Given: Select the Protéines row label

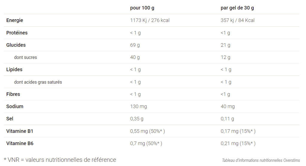Looking at the screenshot, I should click(17, 33).
